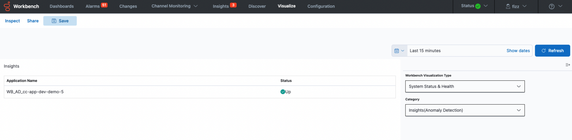Open the Category Insights(Anomaly Detection) dropdown
Viewport: 572px width, 140px height.
(x=465, y=110)
